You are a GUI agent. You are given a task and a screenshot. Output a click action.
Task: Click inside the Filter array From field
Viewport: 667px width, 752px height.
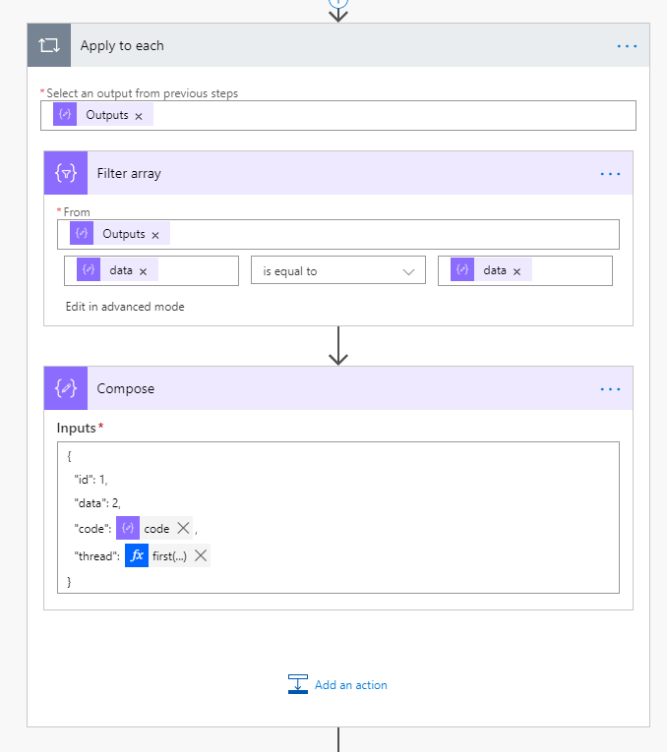point(338,235)
